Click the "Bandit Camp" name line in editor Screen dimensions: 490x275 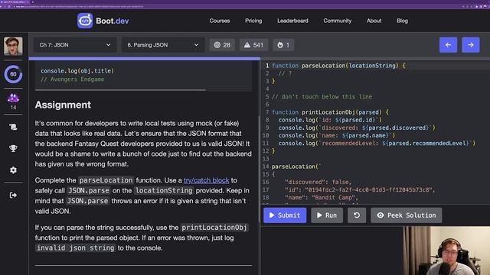pos(322,197)
